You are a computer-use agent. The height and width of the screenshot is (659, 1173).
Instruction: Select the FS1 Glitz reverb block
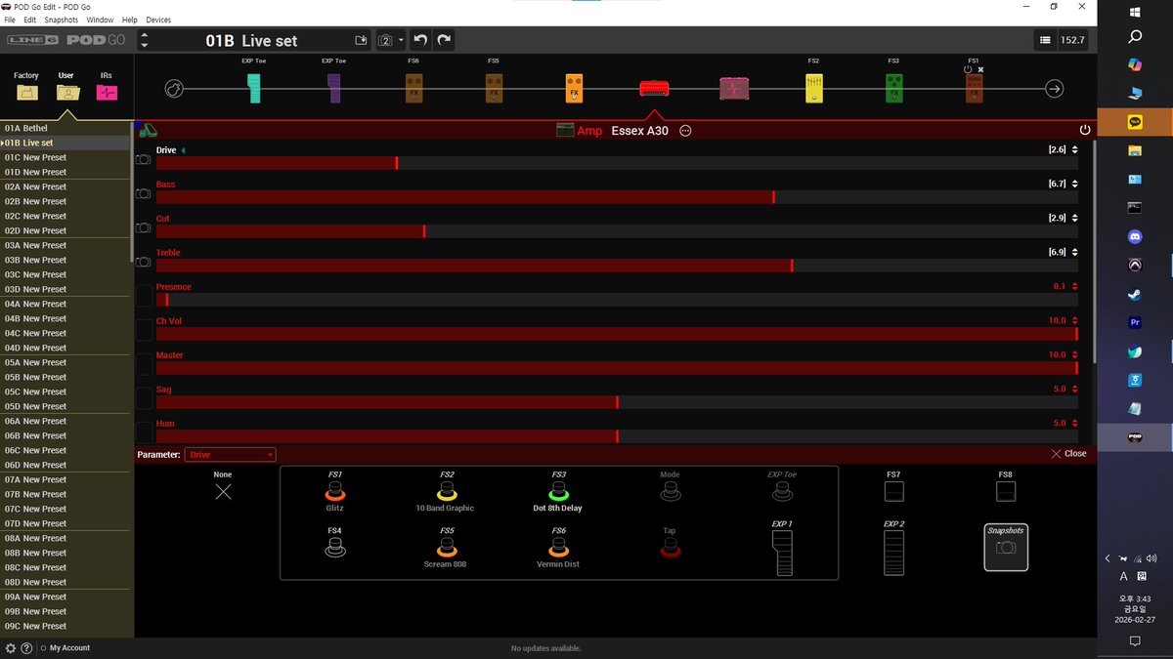click(x=975, y=89)
